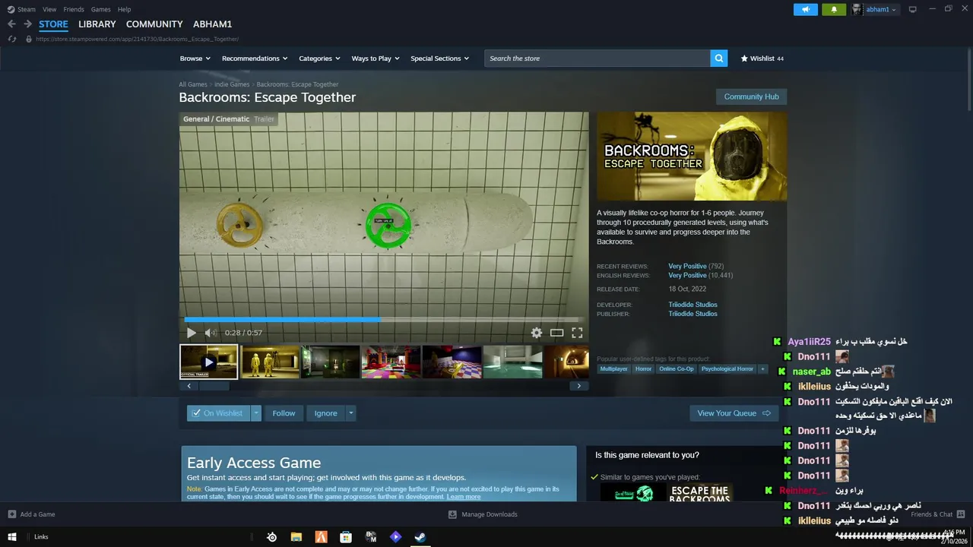973x547 pixels.
Task: Switch to the COMMUNITY tab
Action: (x=154, y=24)
